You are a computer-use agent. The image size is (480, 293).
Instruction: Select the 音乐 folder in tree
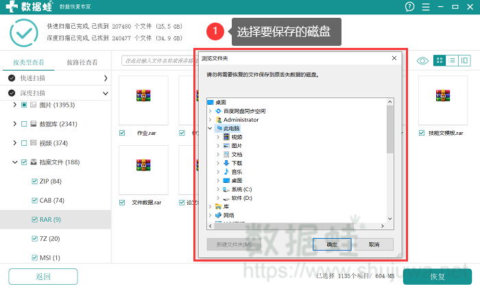(x=237, y=172)
